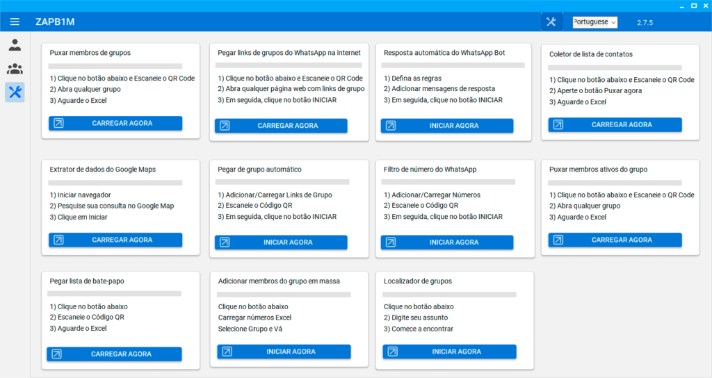This screenshot has width=712, height=378.
Task: Click launch icon in Localizador de grupos button
Action: pyautogui.click(x=393, y=352)
